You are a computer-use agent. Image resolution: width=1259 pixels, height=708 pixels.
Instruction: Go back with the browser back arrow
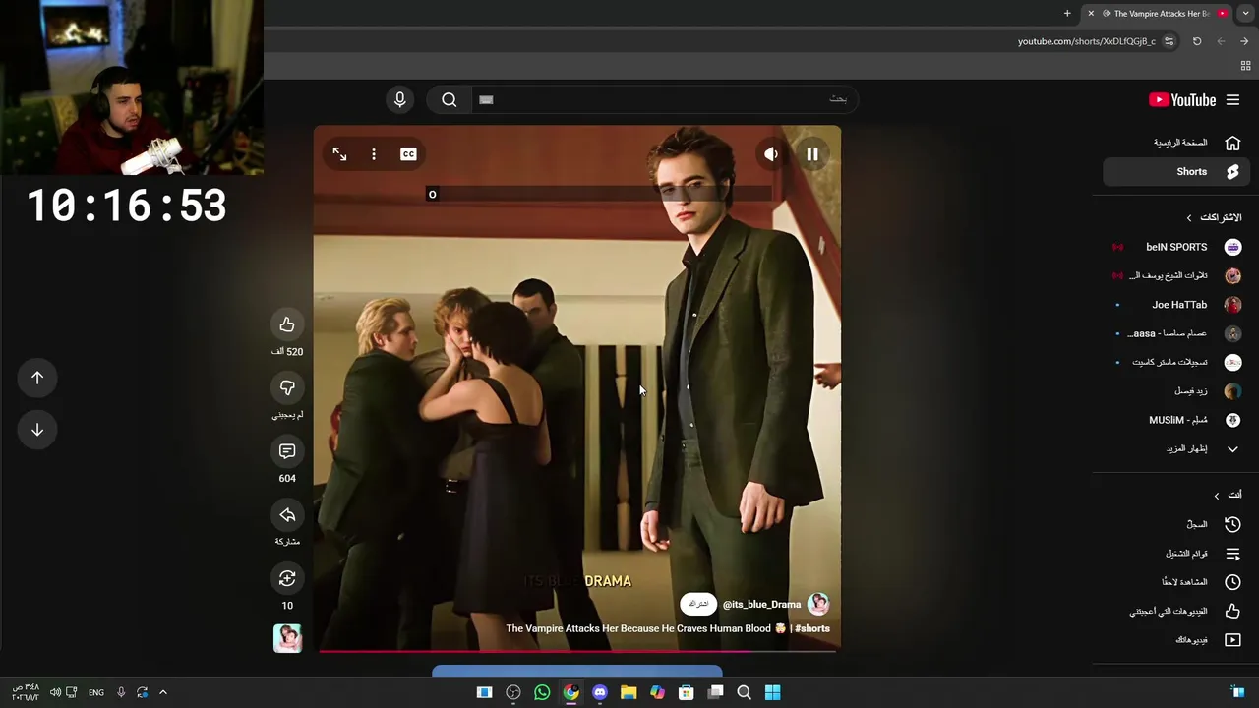point(1221,41)
